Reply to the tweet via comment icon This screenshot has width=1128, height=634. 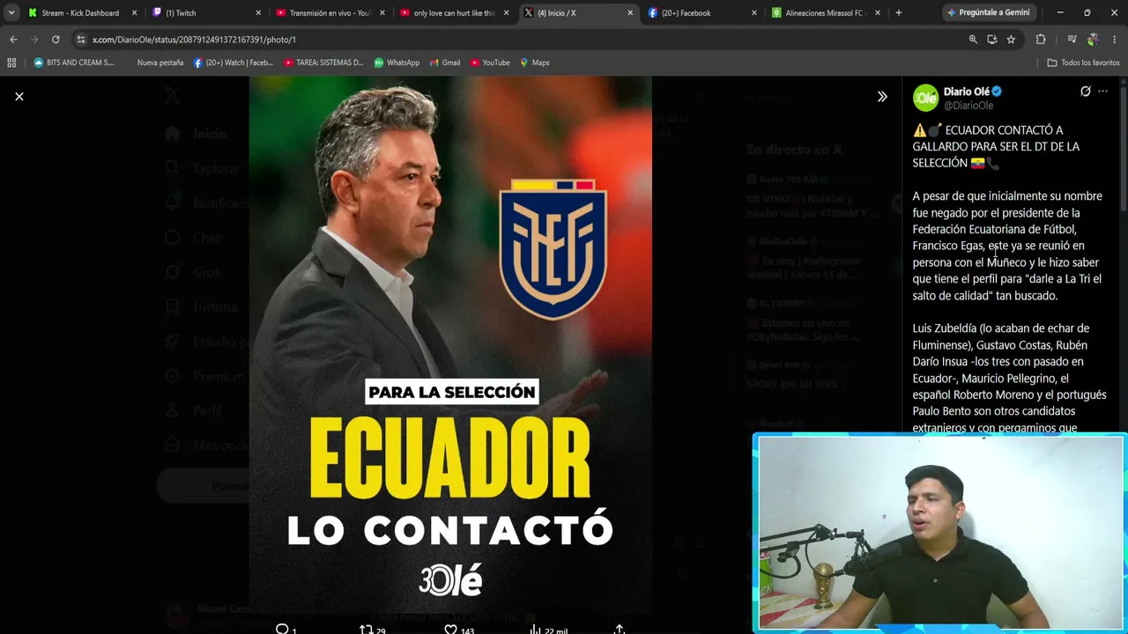tap(282, 629)
